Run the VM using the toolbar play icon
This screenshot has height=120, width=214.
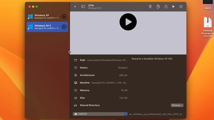click(174, 6)
